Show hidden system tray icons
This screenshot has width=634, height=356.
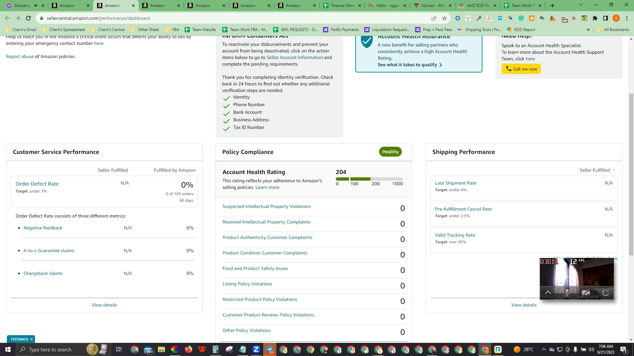tap(544, 349)
